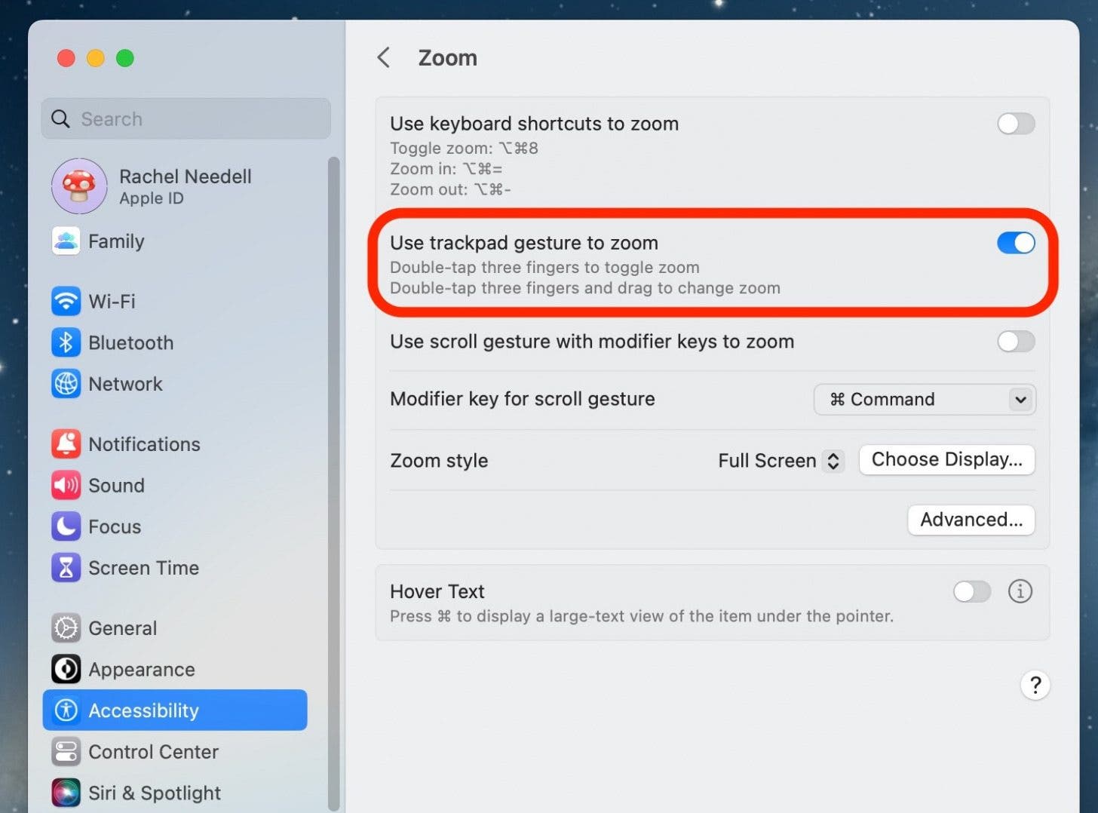This screenshot has height=813, width=1098.
Task: Disable trackpad gesture to zoom
Action: click(x=1015, y=243)
